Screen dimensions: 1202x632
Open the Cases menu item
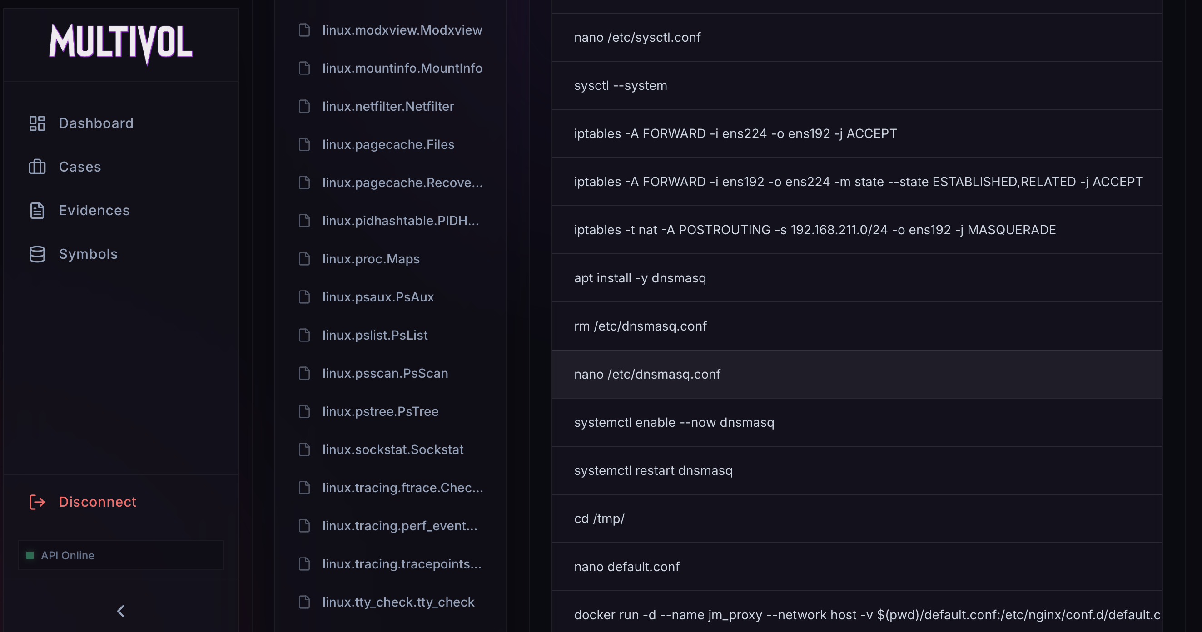coord(80,167)
